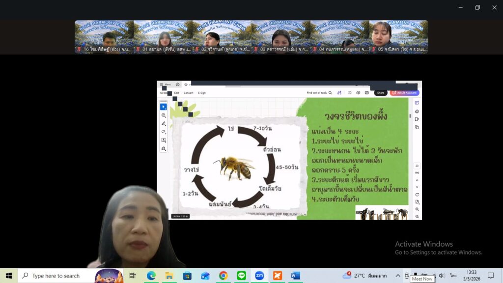This screenshot has height=283, width=503.
Task: Click the rotate page icon on right
Action: 417,195
